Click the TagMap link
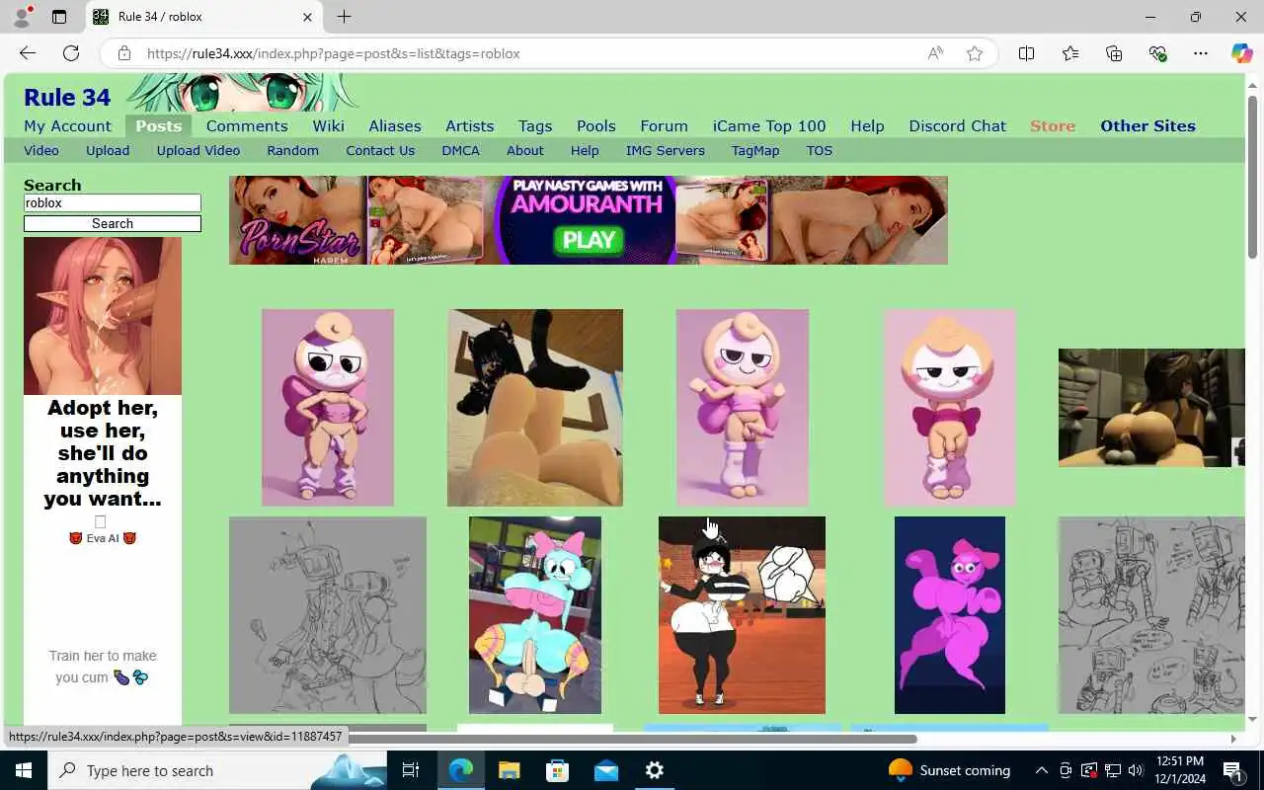This screenshot has height=790, width=1264. [755, 150]
